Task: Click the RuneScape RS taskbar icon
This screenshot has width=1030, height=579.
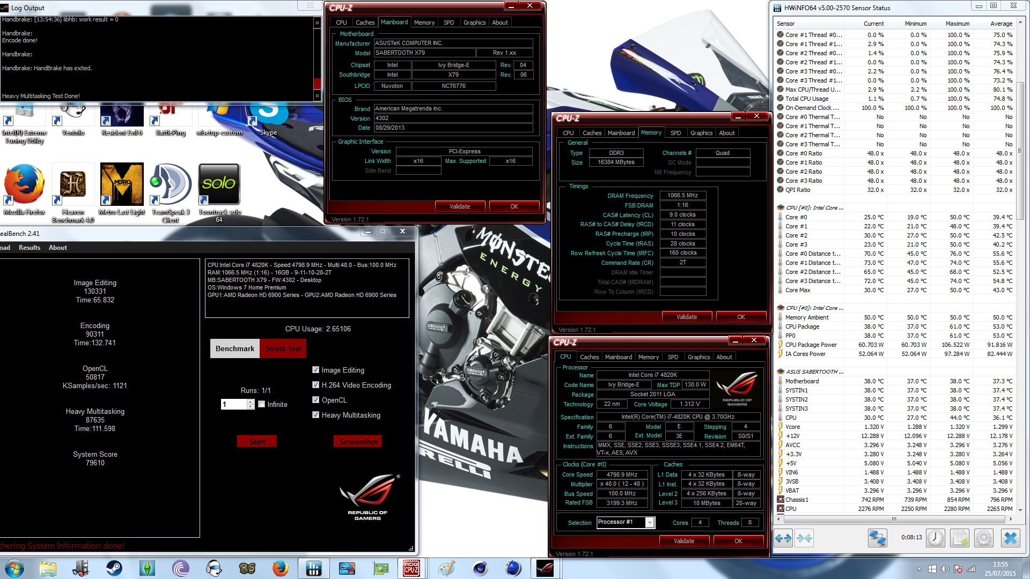Action: click(x=247, y=568)
